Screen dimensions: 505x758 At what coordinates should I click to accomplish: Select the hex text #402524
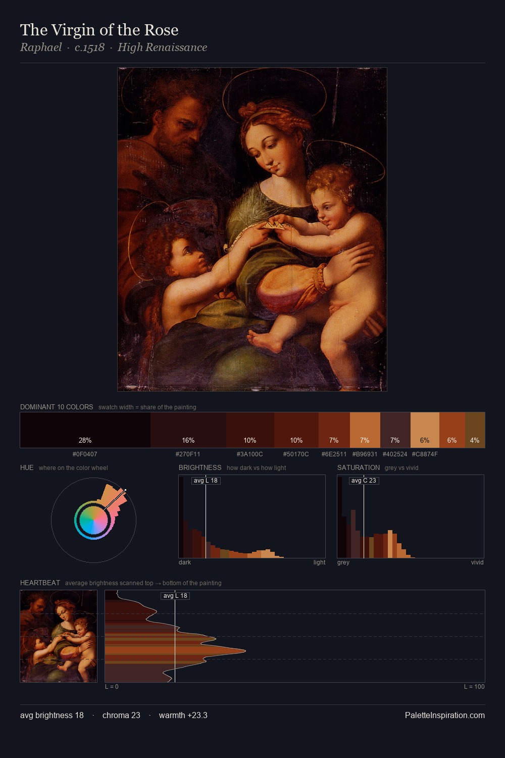[395, 454]
